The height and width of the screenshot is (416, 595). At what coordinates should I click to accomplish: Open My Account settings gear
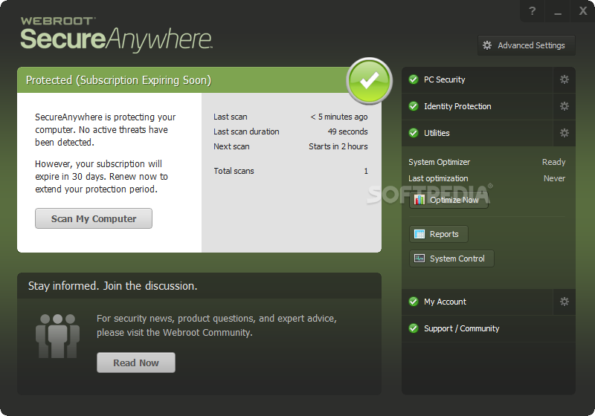[x=565, y=302]
